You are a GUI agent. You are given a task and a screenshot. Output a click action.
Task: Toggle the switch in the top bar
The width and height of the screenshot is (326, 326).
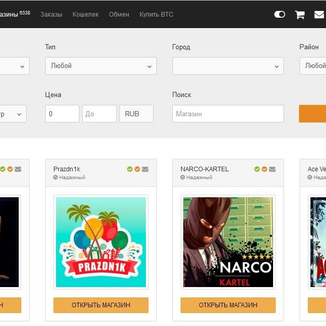[x=280, y=15]
